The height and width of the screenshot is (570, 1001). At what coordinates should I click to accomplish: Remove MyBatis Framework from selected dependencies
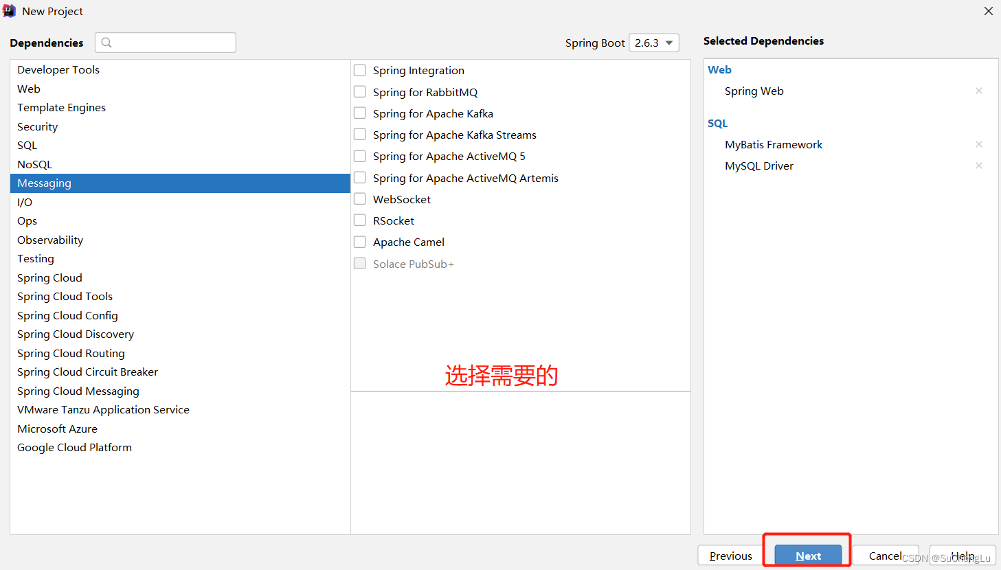[x=979, y=144]
